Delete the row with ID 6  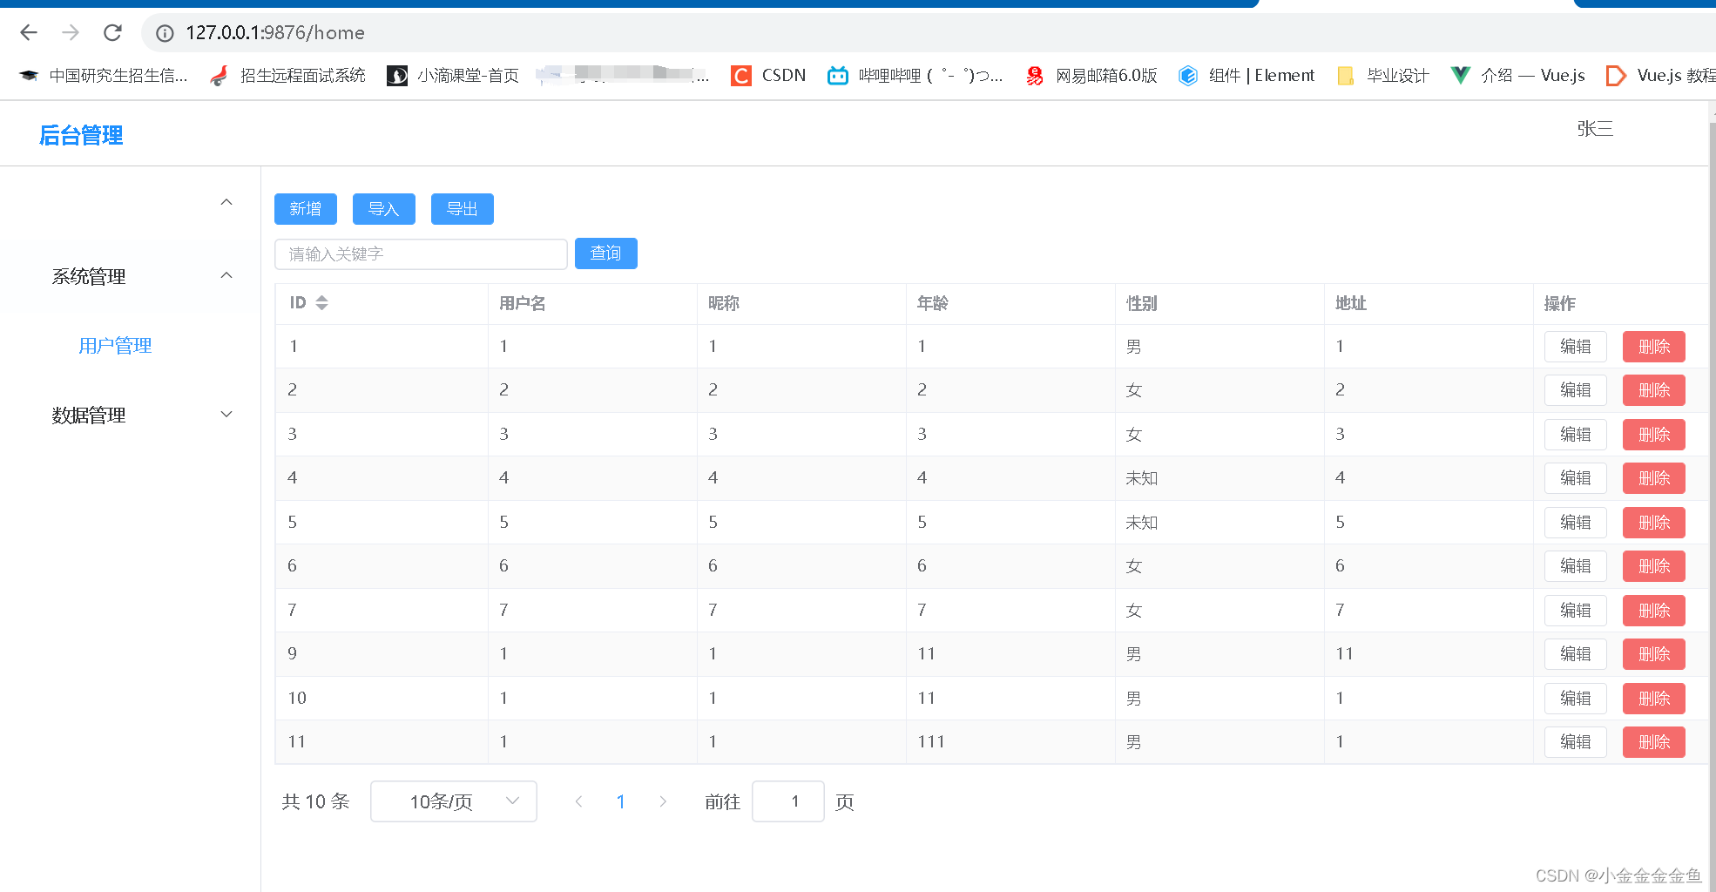(x=1654, y=566)
